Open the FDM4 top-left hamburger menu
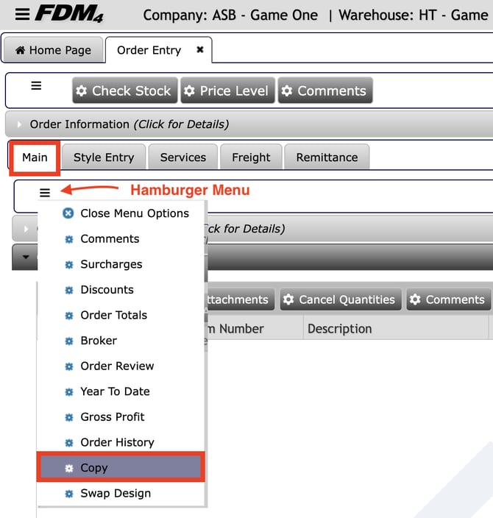This screenshot has width=493, height=518. tap(22, 14)
